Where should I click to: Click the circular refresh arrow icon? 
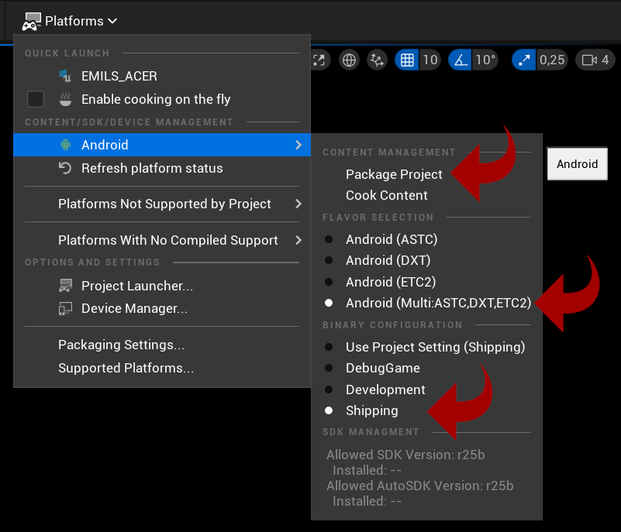[x=65, y=168]
